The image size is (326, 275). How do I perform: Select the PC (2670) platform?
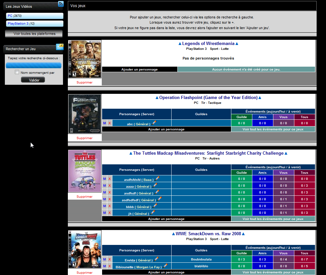(35, 16)
